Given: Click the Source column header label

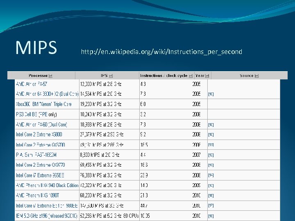Looking at the screenshot, I should point(247,76).
